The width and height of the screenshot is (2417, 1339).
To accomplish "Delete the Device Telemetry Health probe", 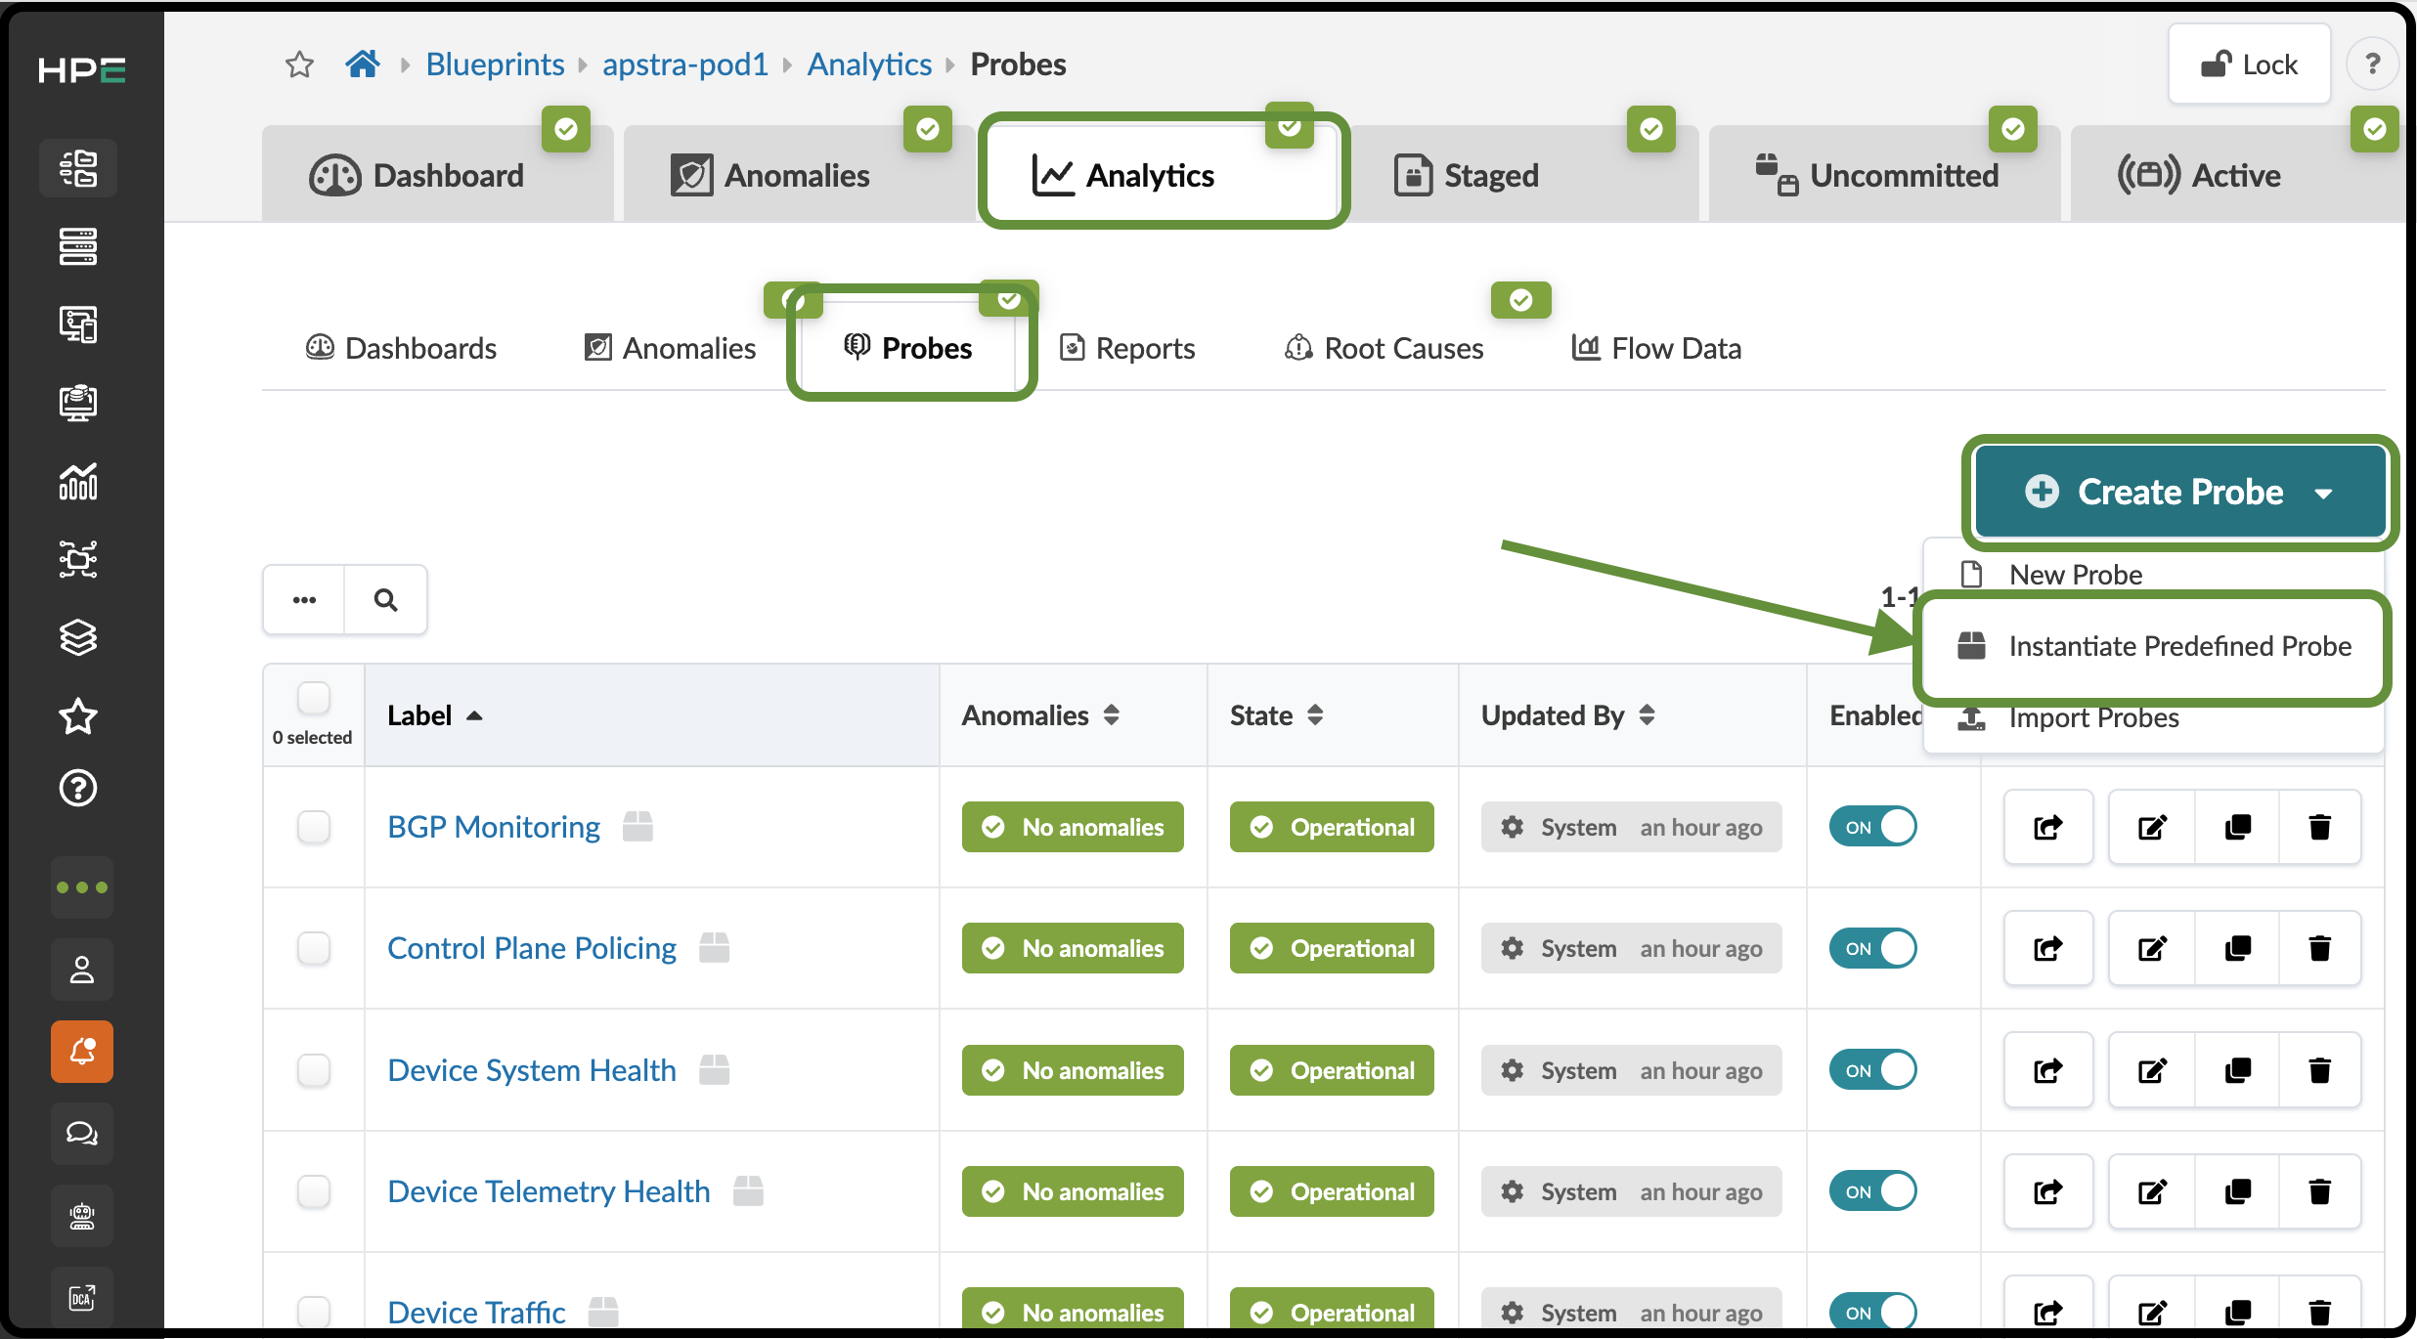I will (2319, 1191).
